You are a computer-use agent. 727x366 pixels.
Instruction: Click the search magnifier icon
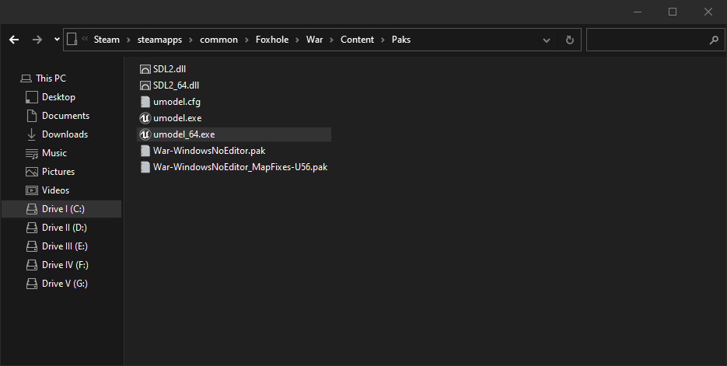pyautogui.click(x=714, y=40)
